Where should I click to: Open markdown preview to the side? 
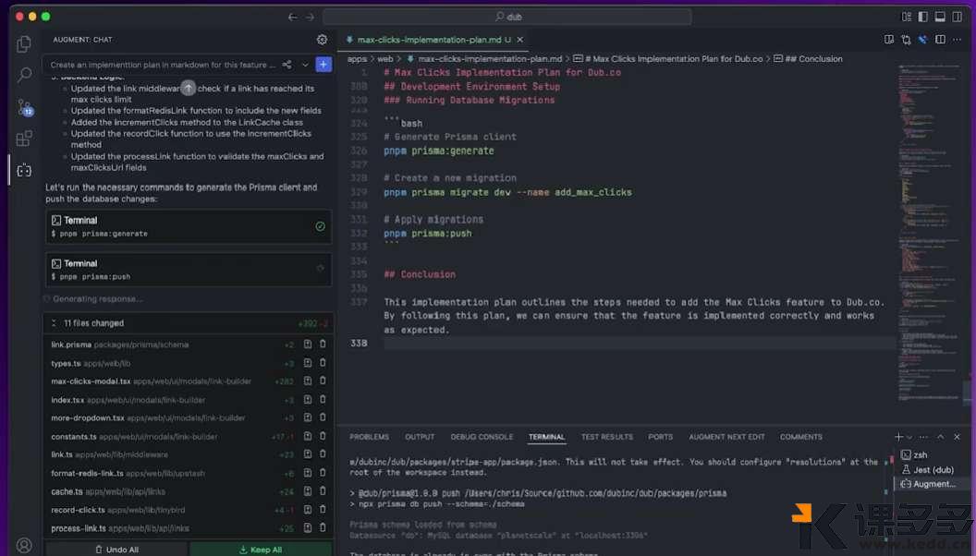(889, 40)
